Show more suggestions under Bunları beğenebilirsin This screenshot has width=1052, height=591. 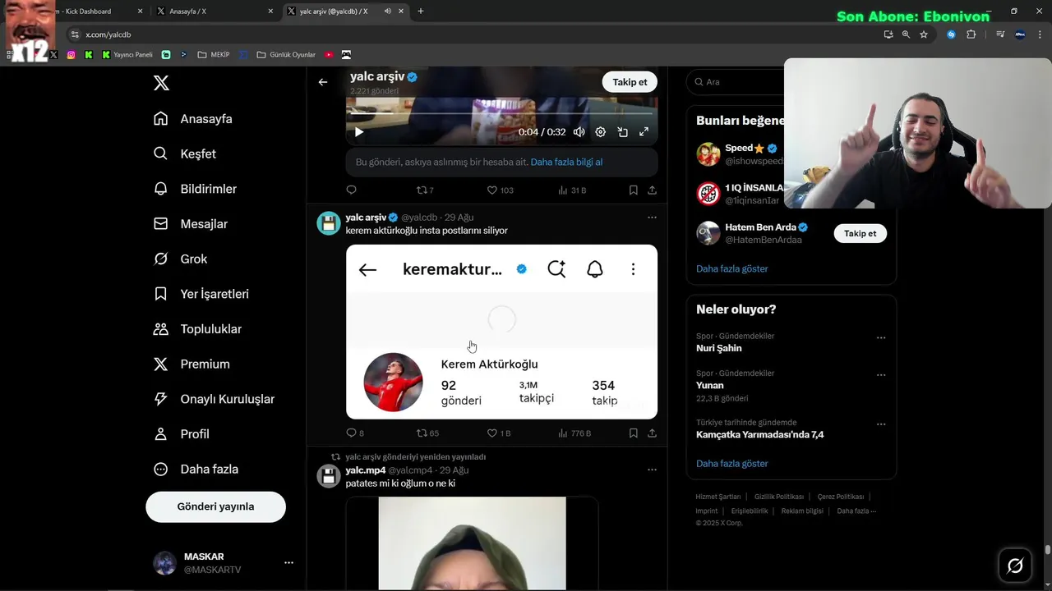[x=731, y=269]
